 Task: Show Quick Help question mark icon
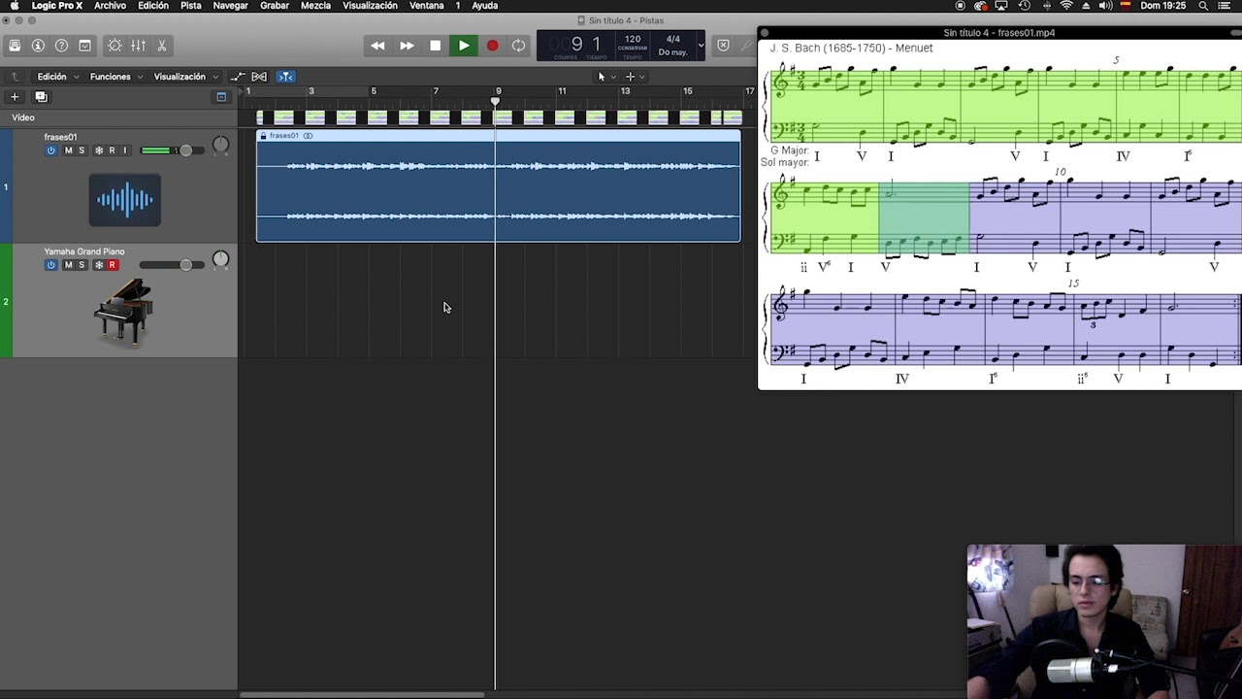[61, 46]
